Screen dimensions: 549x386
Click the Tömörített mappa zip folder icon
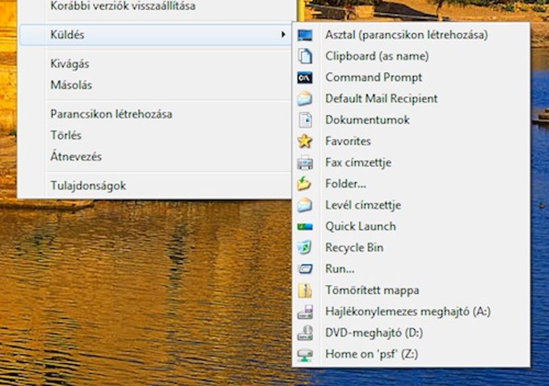(x=304, y=291)
